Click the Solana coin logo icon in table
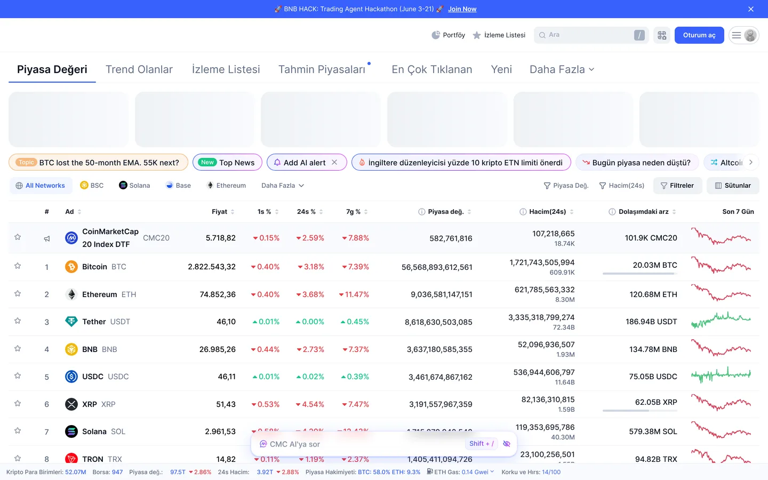The height and width of the screenshot is (480, 768). click(x=71, y=431)
